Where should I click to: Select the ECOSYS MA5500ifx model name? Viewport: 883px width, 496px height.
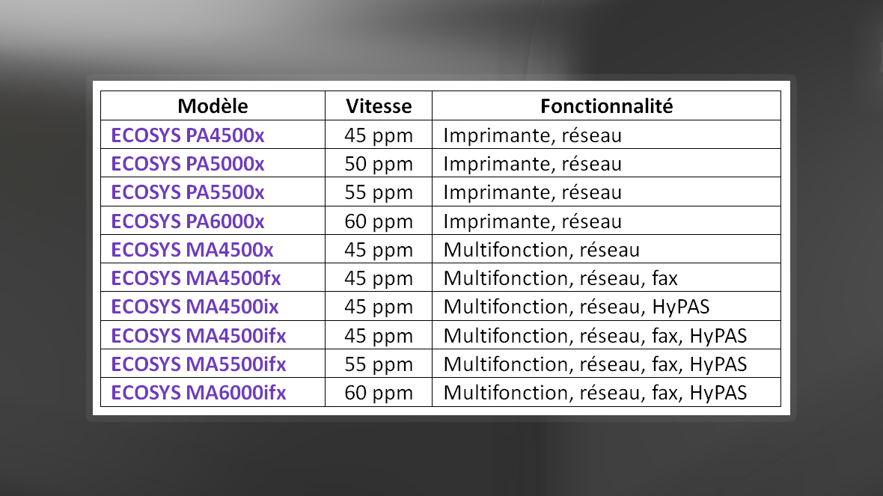pos(199,364)
